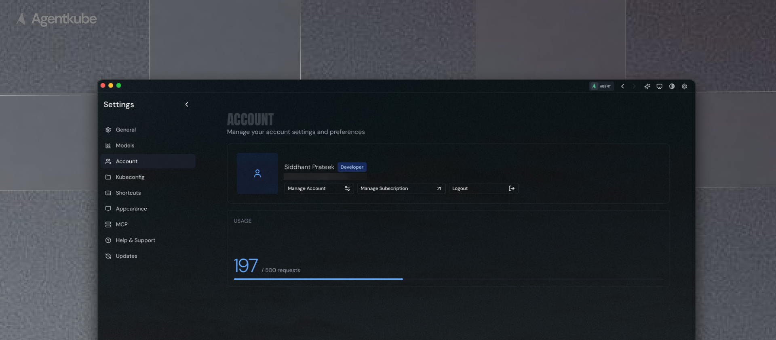
Task: Click the USAGE section heading
Action: (x=242, y=221)
